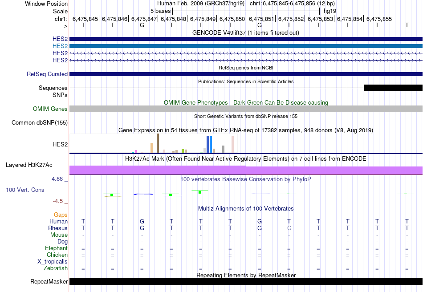Click the ---> base direction arrow label
Screen dimensions: 423x292
pyautogui.click(x=63, y=26)
